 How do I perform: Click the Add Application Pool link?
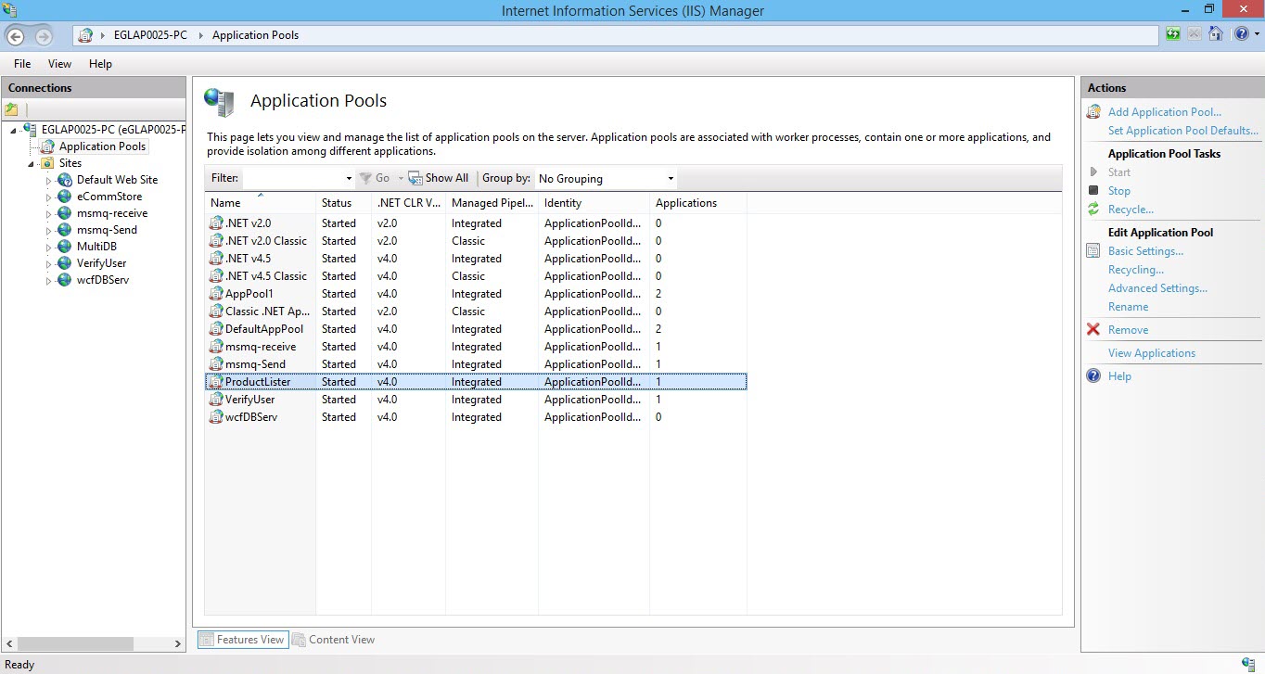point(1165,112)
